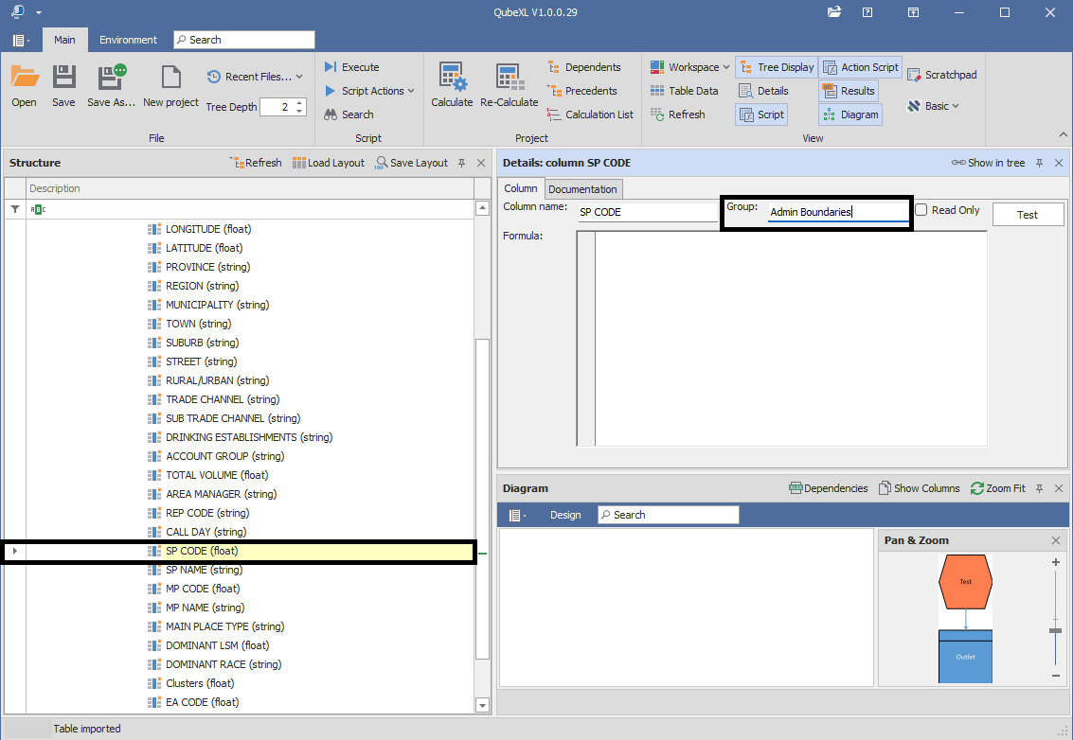Click the Show in tree link
This screenshot has width=1073, height=740.
point(988,163)
